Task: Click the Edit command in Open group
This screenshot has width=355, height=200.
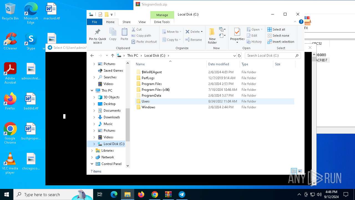Action: 252,36
